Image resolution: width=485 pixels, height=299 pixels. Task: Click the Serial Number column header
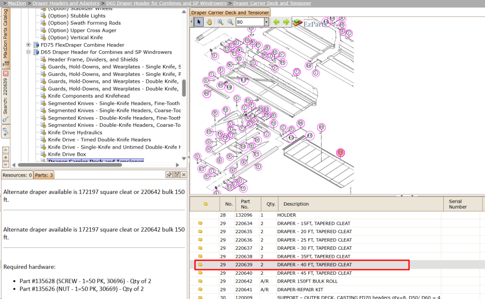click(x=463, y=204)
